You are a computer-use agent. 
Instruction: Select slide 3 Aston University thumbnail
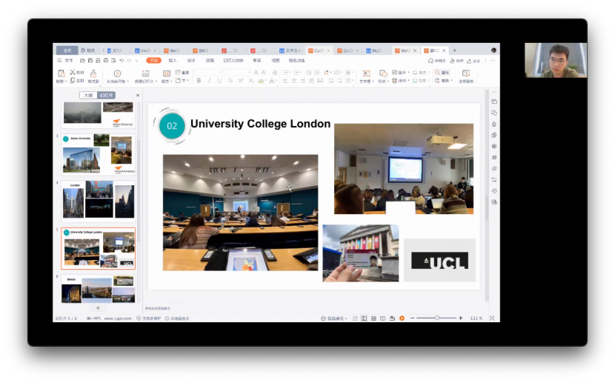click(98, 154)
